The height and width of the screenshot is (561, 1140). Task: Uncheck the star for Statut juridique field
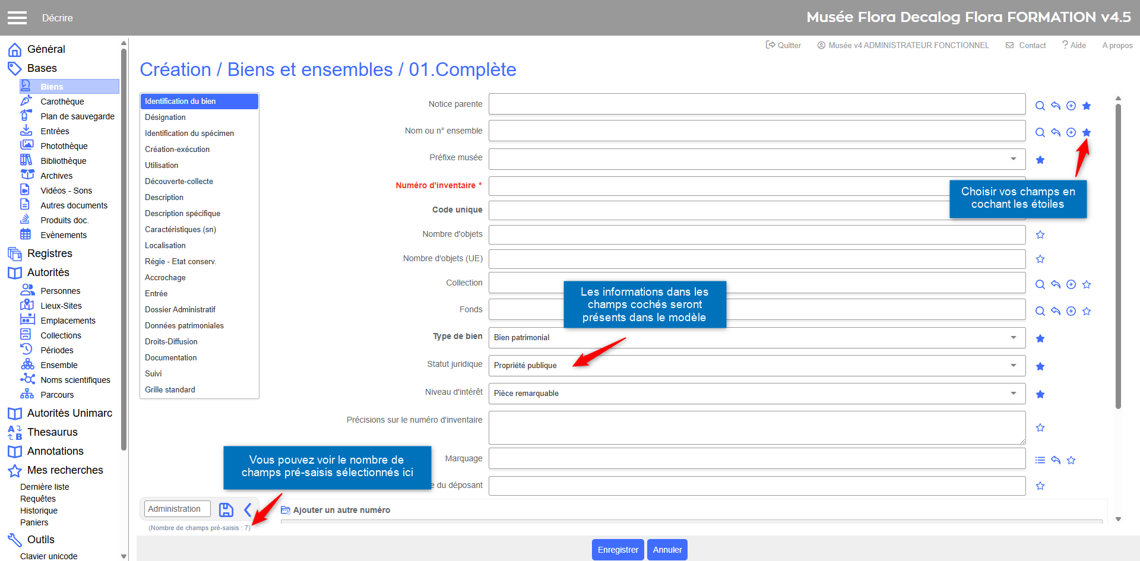pyautogui.click(x=1040, y=366)
